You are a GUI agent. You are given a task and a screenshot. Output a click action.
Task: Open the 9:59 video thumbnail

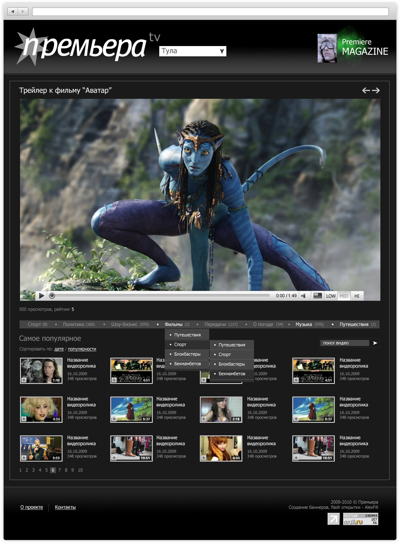tap(41, 448)
